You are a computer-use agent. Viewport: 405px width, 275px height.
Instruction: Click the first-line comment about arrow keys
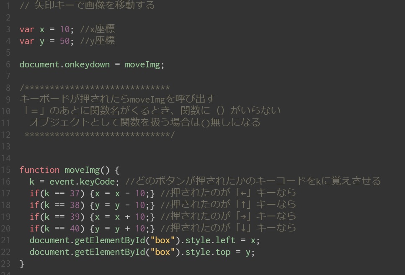coord(87,6)
